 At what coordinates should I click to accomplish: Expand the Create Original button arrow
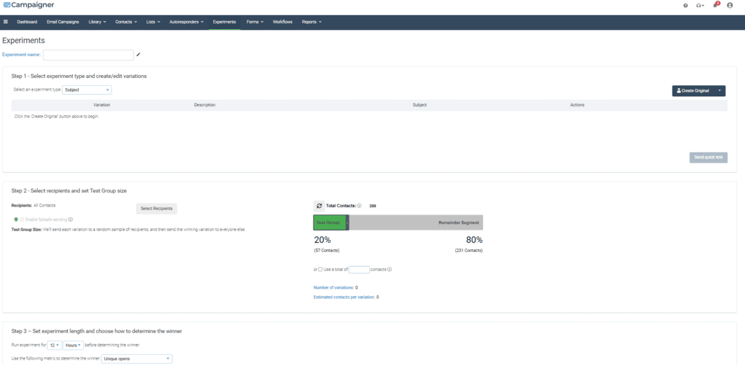coord(719,91)
